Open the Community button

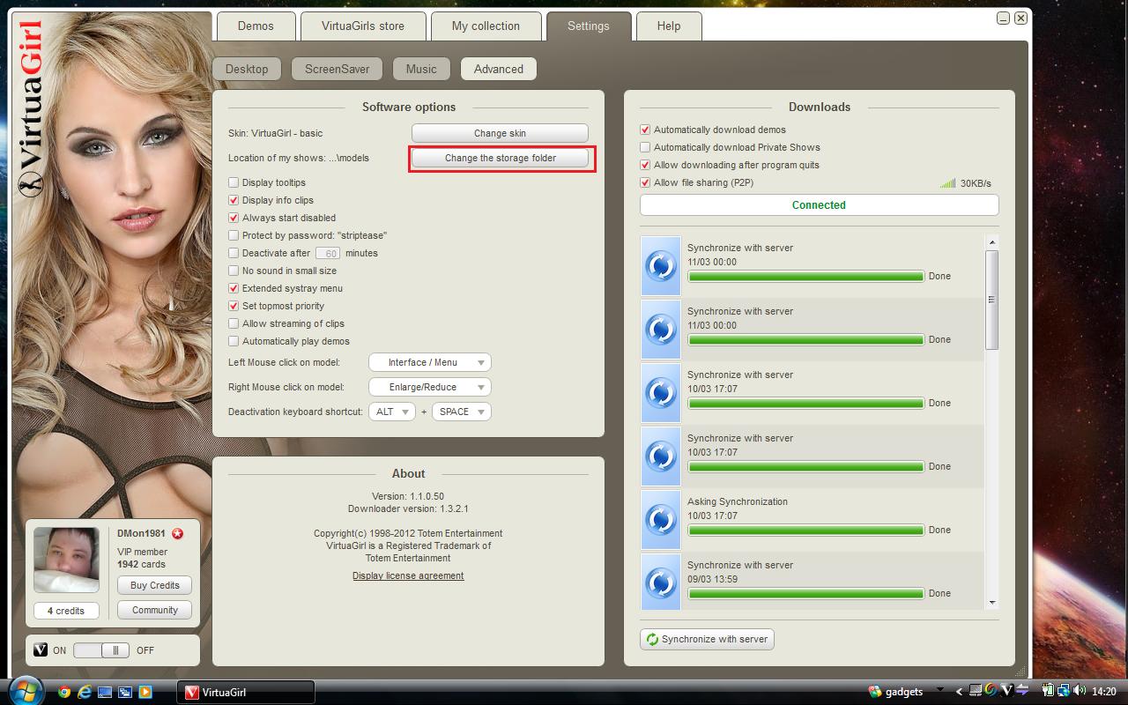coord(154,610)
